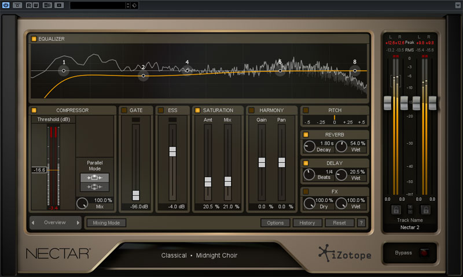Open the Classical Midnight Choir preset browser

click(199, 255)
